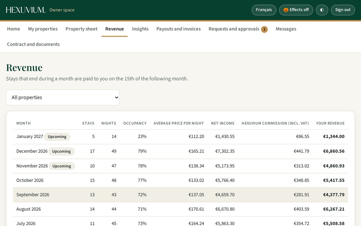Screen dimensions: 361x226
Task: Click the Upcoming badge for November 2026
Action: coord(62,166)
